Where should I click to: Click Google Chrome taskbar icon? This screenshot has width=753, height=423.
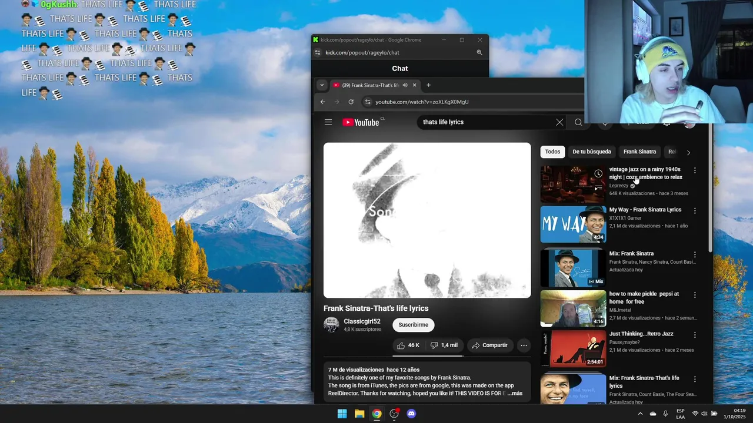[x=376, y=414]
